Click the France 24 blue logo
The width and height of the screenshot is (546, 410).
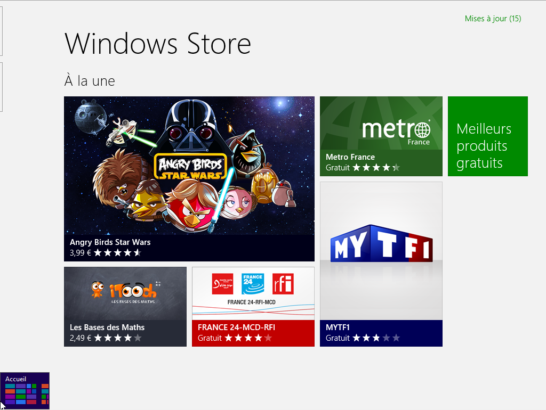click(x=253, y=284)
